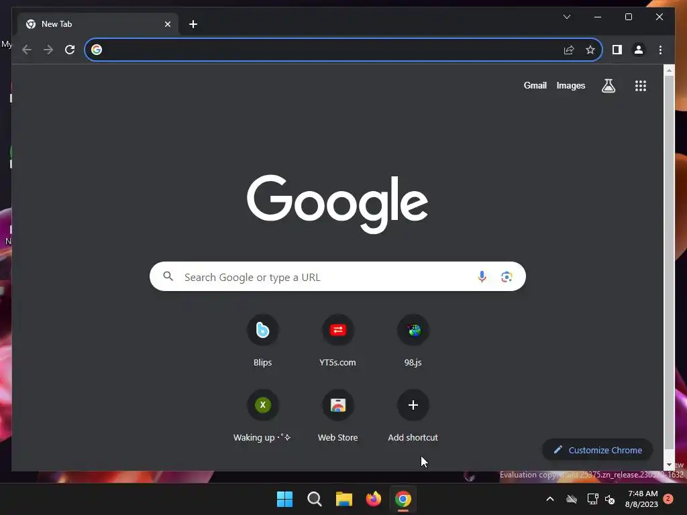This screenshot has width=687, height=515.
Task: Show hidden system tray icons
Action: tap(550, 499)
